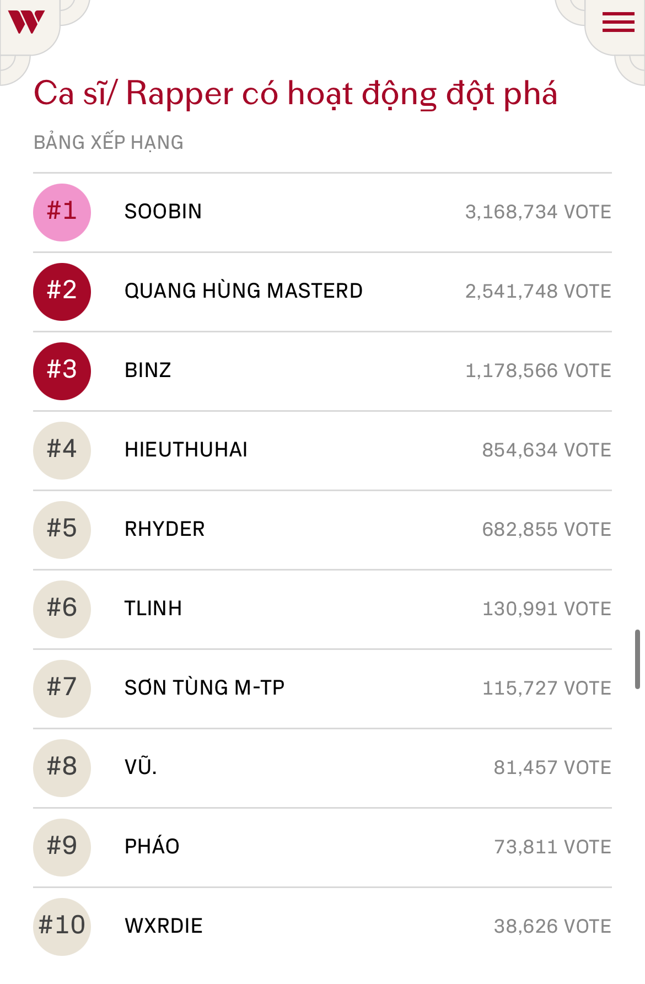The image size is (645, 984).
Task: Click the #10 rank badge
Action: click(x=62, y=927)
